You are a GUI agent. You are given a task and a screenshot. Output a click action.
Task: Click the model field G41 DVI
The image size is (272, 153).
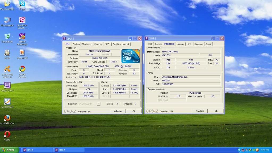(x=180, y=55)
